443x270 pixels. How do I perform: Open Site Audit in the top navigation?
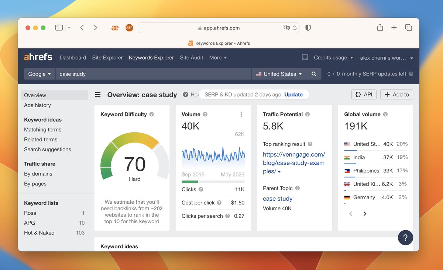pos(192,57)
